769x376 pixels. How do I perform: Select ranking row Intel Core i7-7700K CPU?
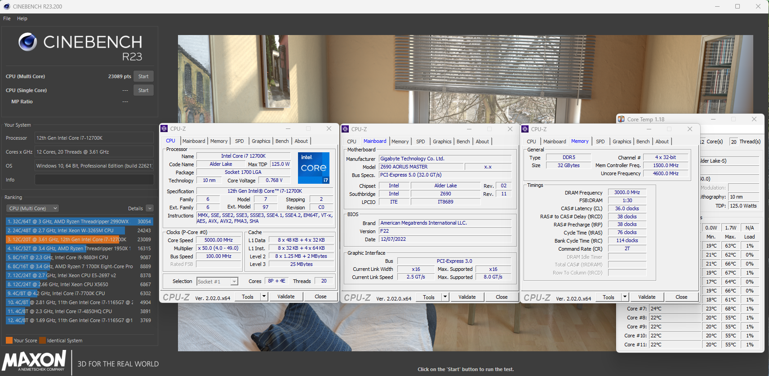pyautogui.click(x=80, y=293)
